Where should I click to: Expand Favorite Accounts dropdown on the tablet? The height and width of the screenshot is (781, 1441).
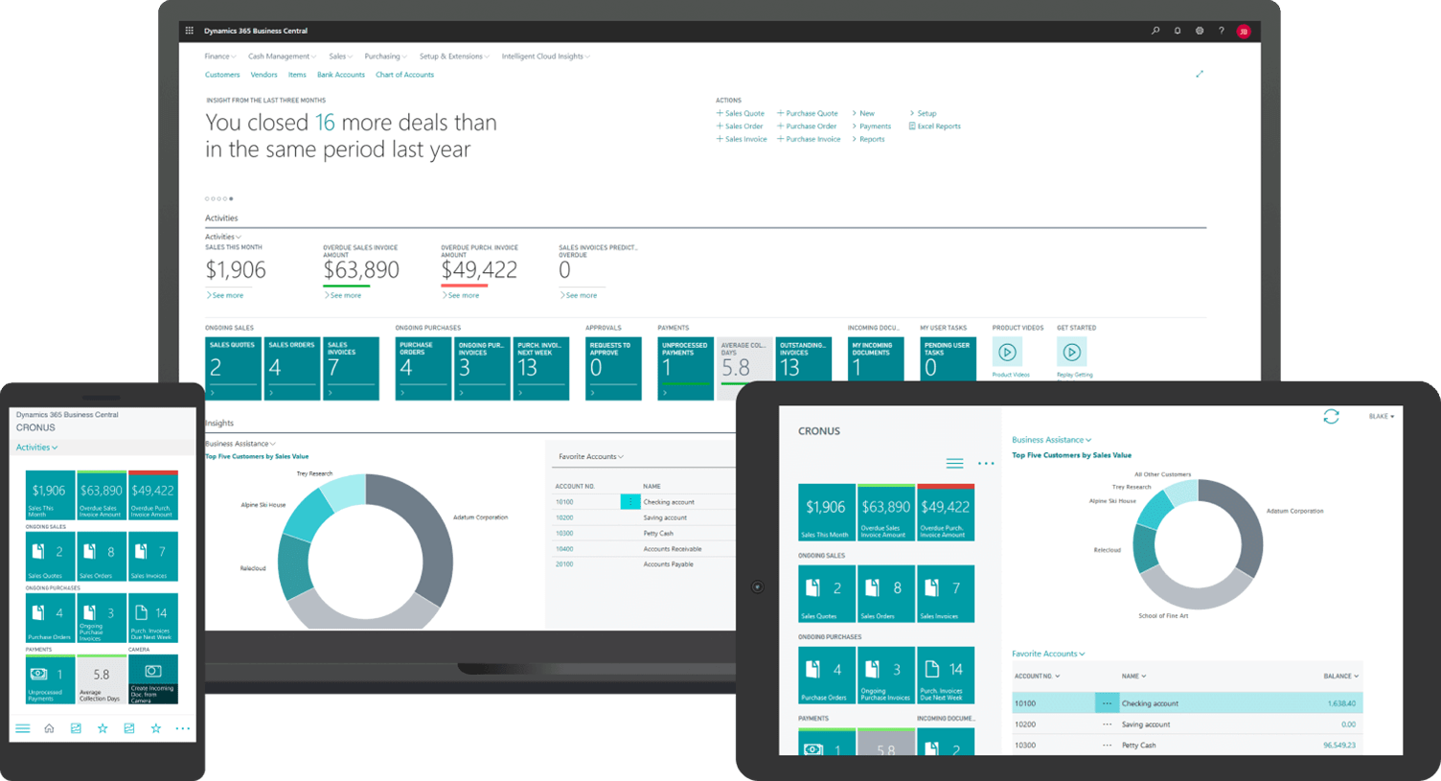(x=1048, y=654)
